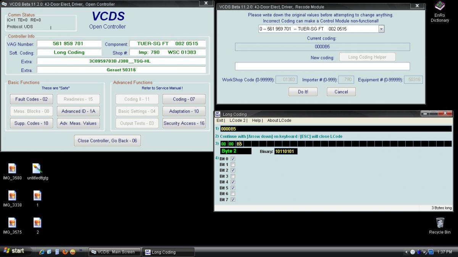Toggle the Bit 1 checkbox
The width and height of the screenshot is (458, 257).
(x=233, y=164)
